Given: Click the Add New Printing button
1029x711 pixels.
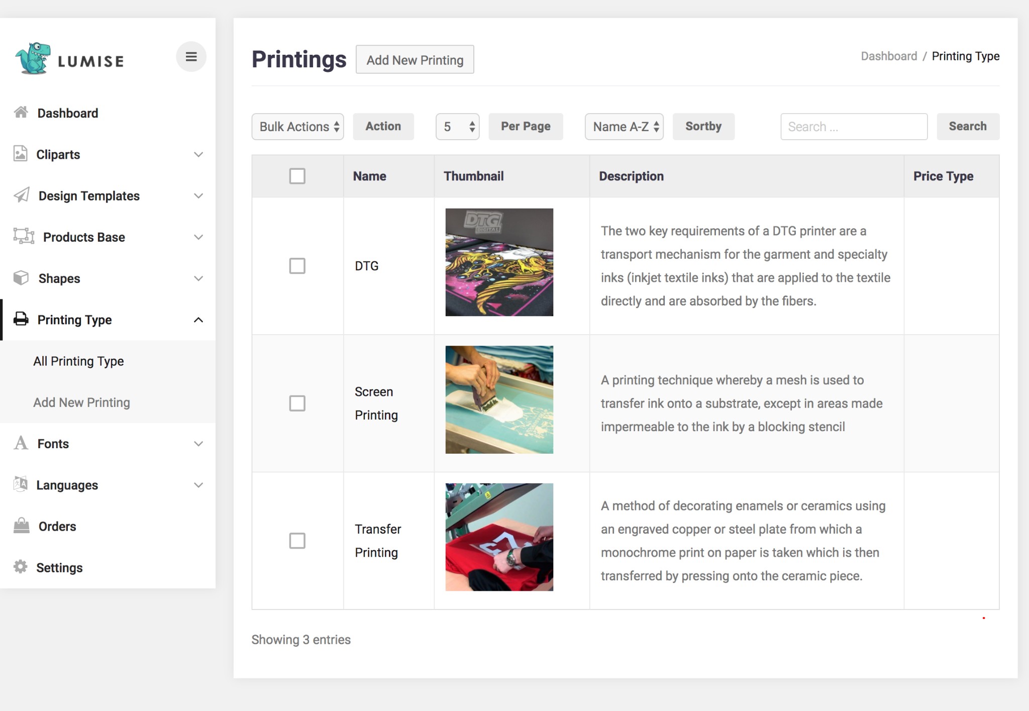Looking at the screenshot, I should point(415,60).
